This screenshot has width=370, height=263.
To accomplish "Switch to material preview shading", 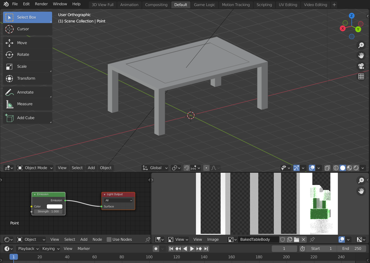I will tap(349, 168).
